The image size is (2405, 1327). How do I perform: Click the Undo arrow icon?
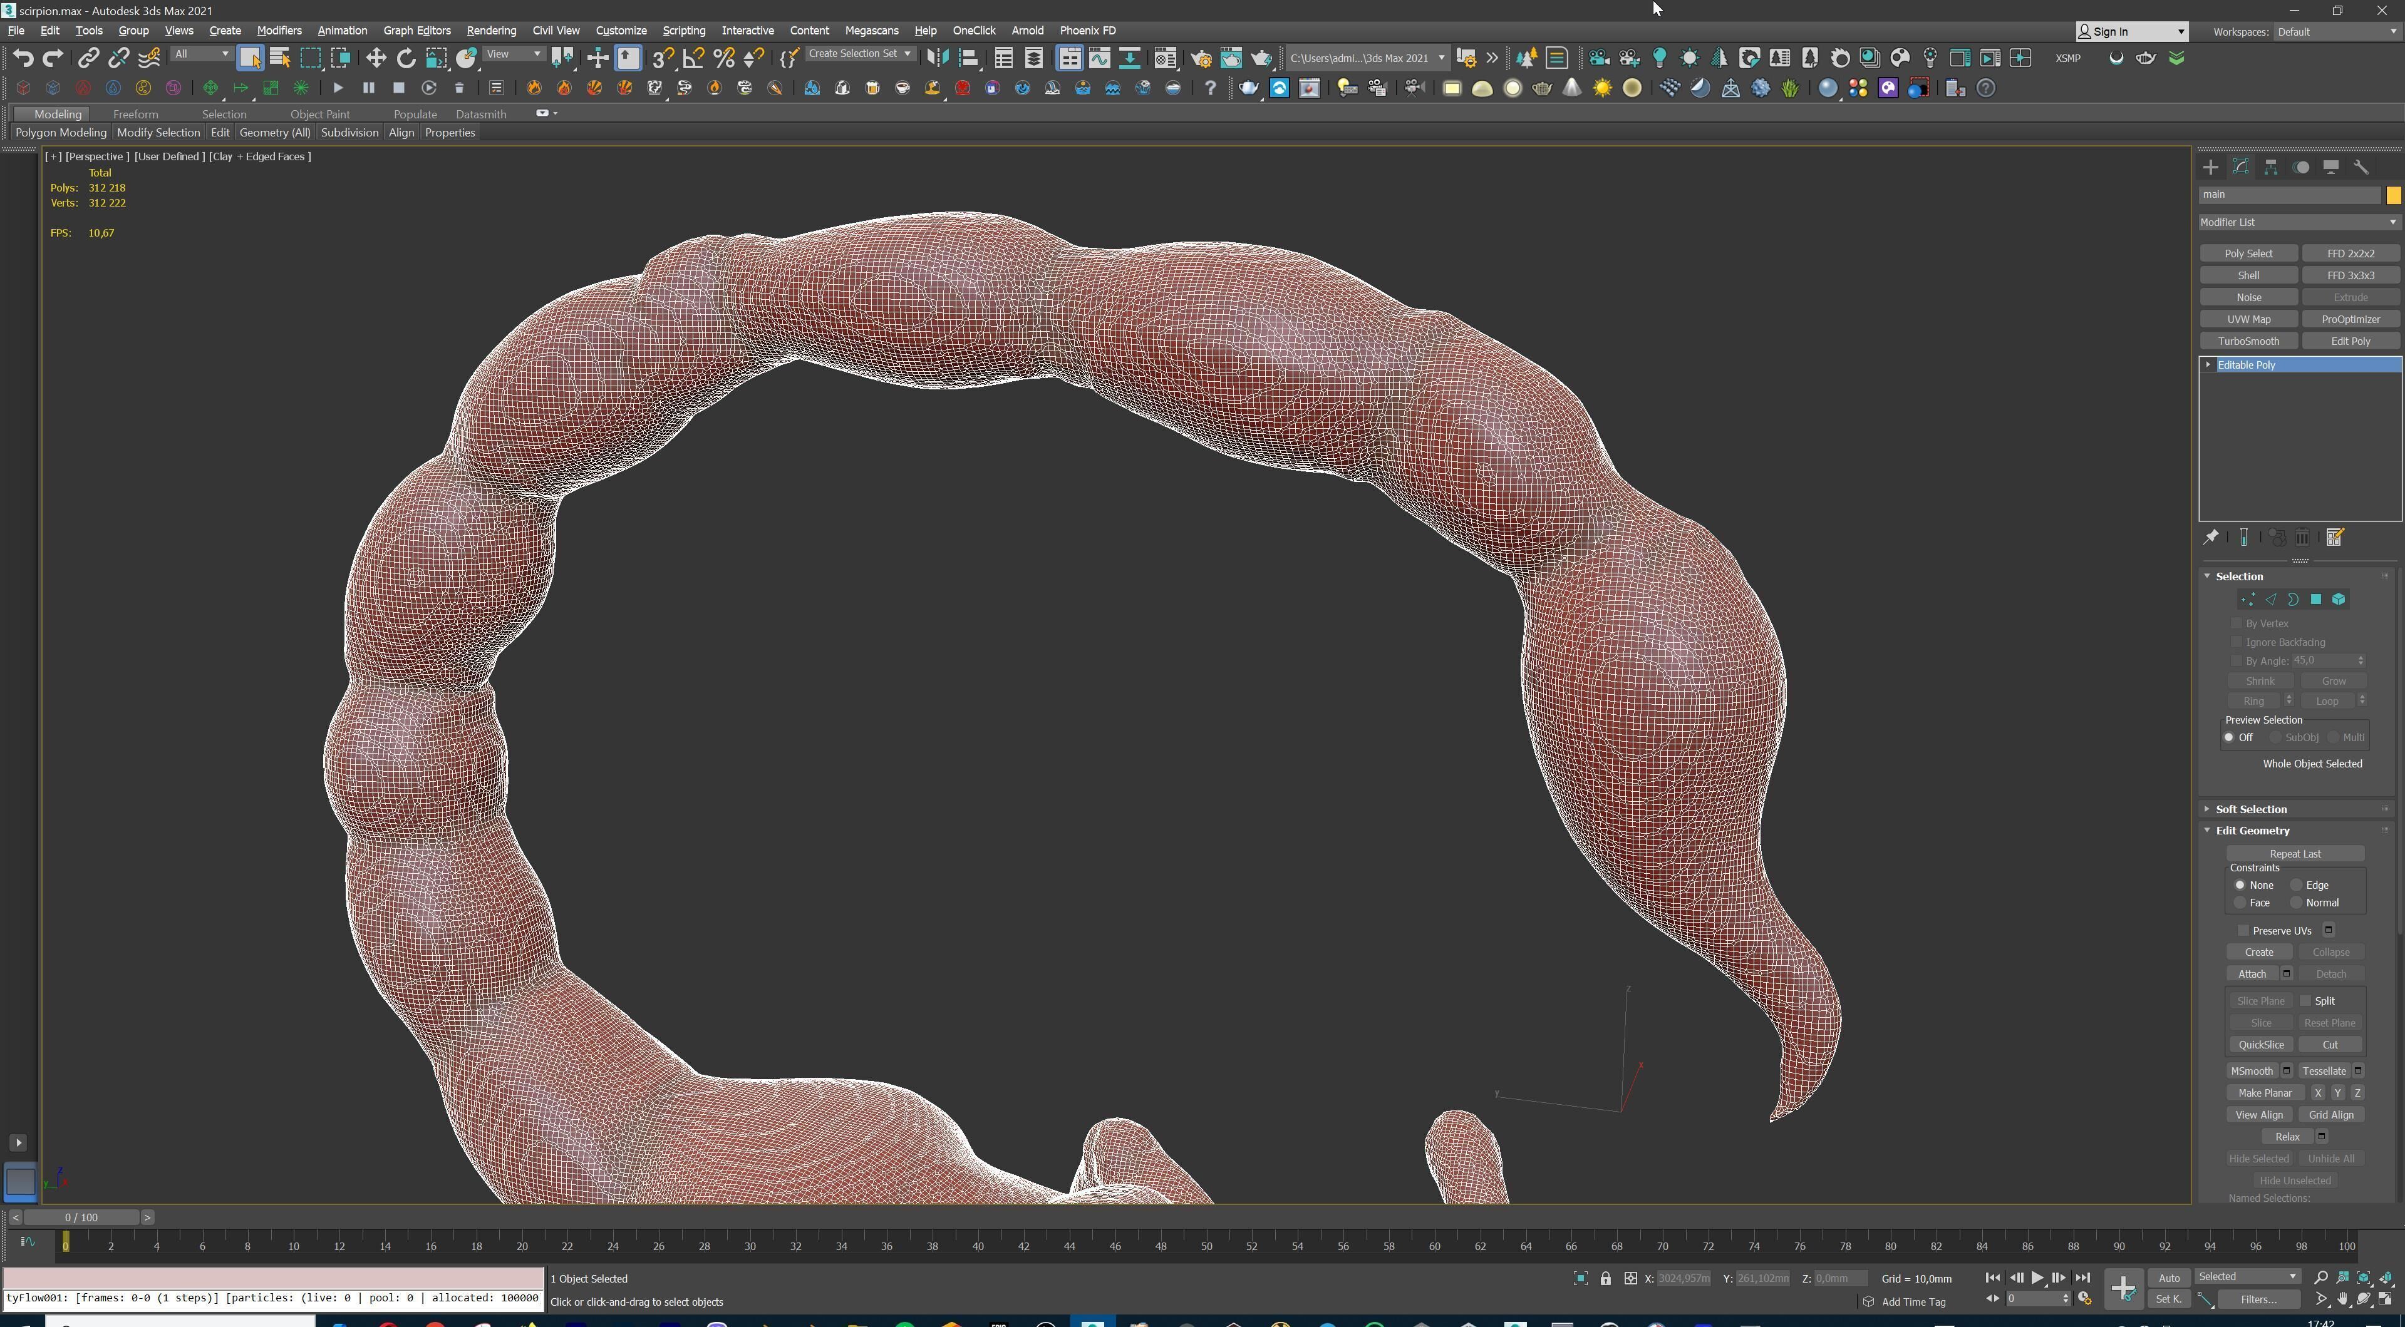(x=23, y=59)
